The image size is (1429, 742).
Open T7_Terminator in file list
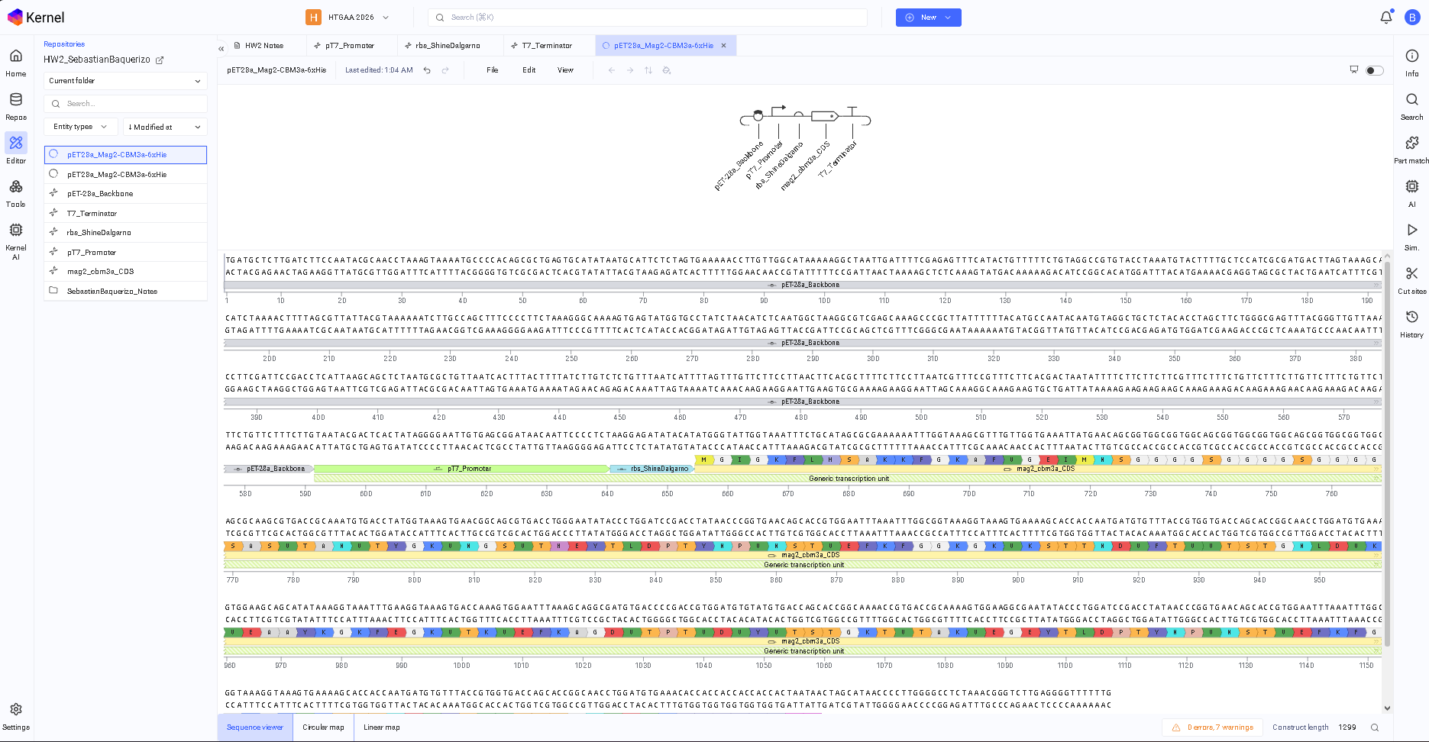(125, 214)
